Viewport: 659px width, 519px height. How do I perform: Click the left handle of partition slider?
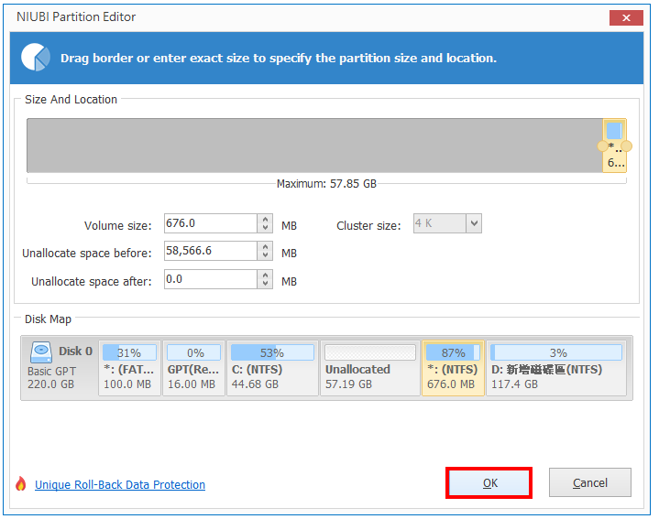(x=603, y=146)
